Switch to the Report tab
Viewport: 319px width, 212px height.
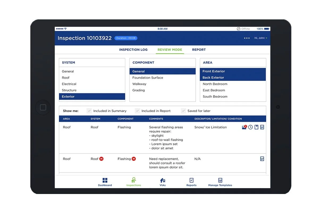(x=199, y=50)
